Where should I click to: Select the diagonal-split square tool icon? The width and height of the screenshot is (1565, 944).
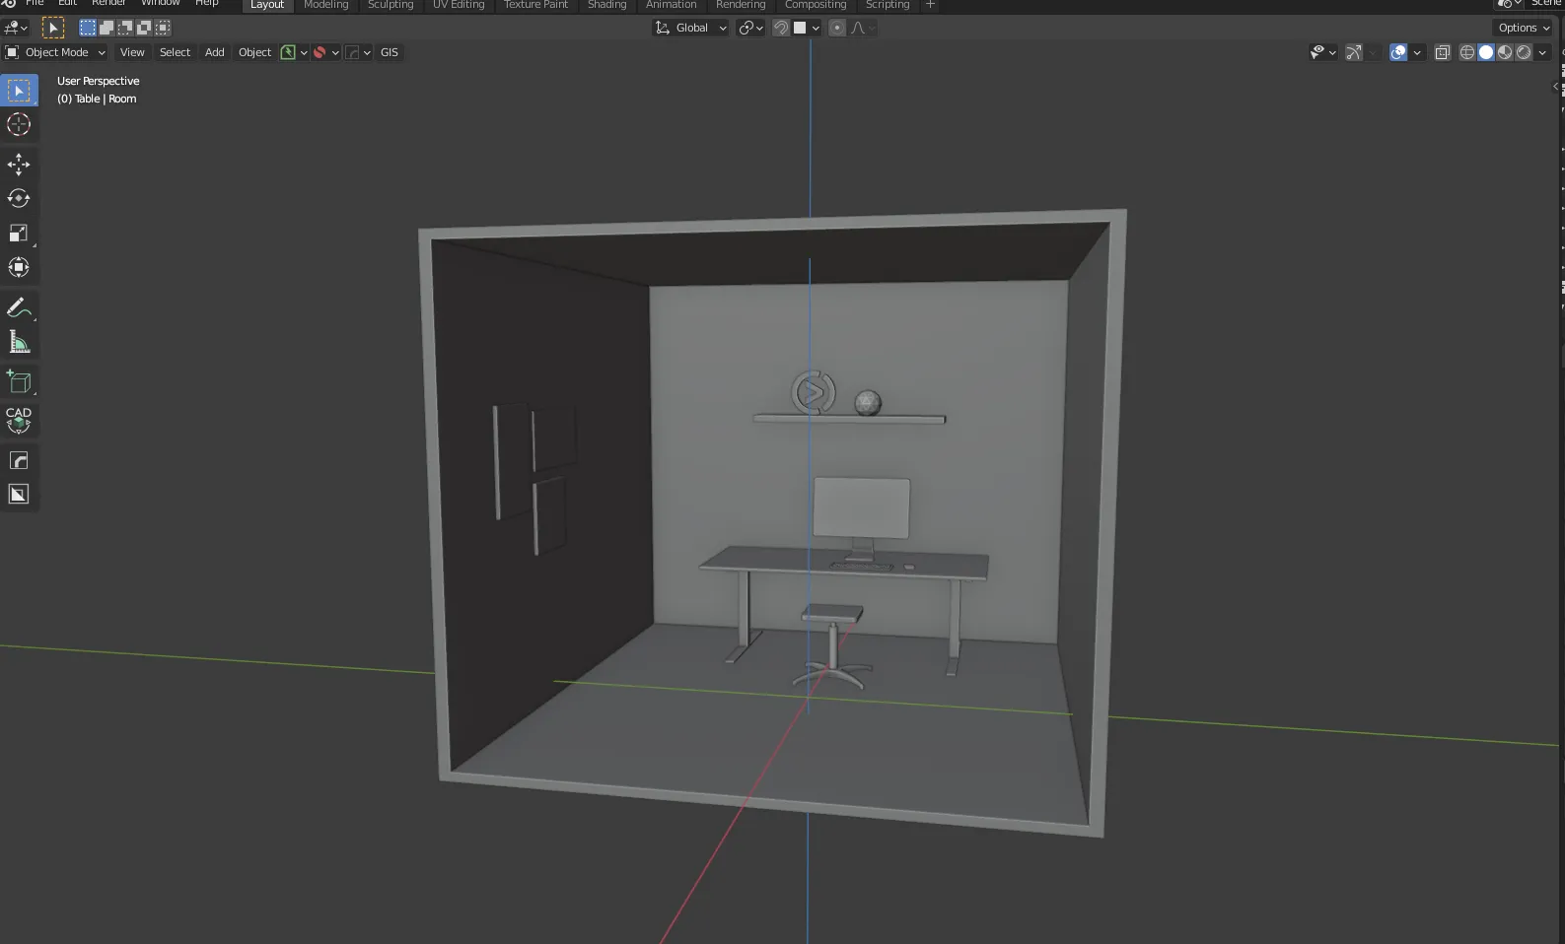(19, 495)
